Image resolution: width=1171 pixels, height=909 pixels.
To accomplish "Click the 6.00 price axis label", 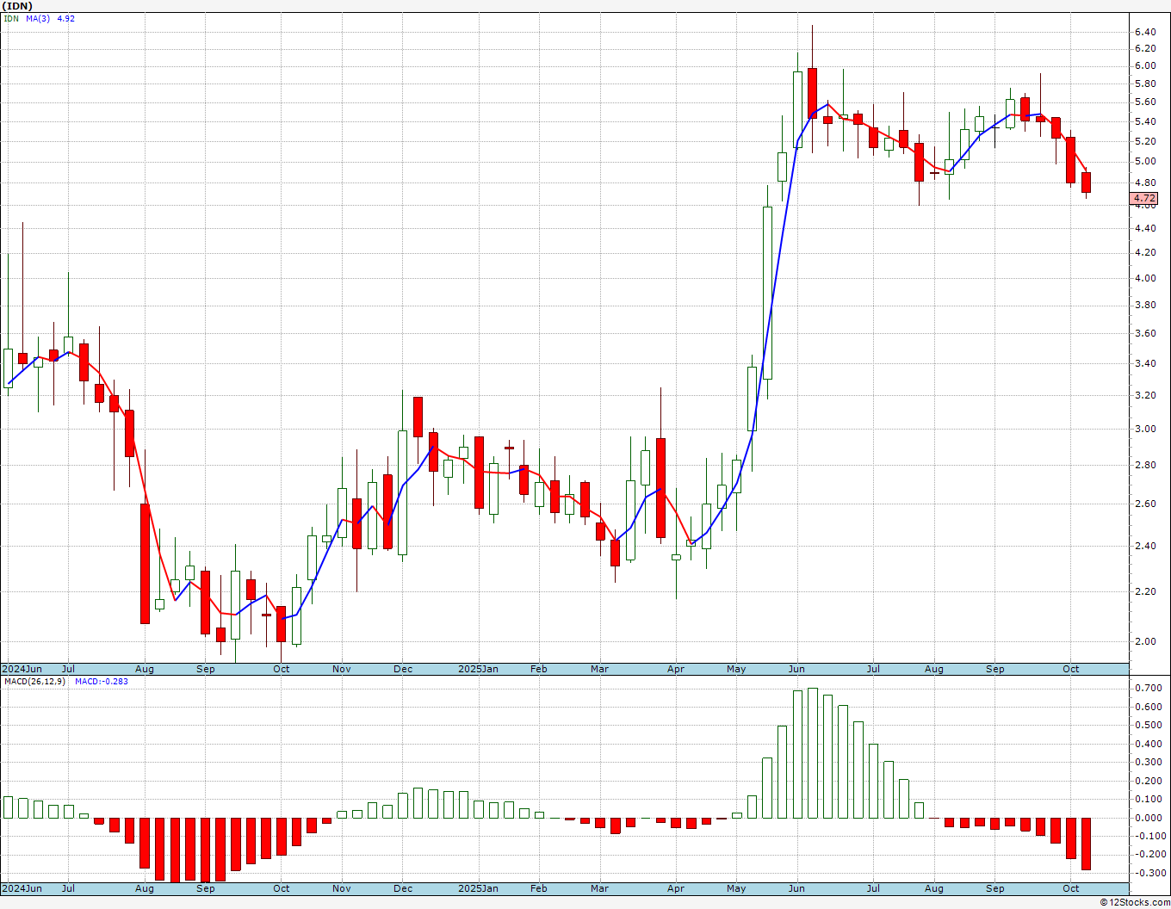I will 1145,65.
